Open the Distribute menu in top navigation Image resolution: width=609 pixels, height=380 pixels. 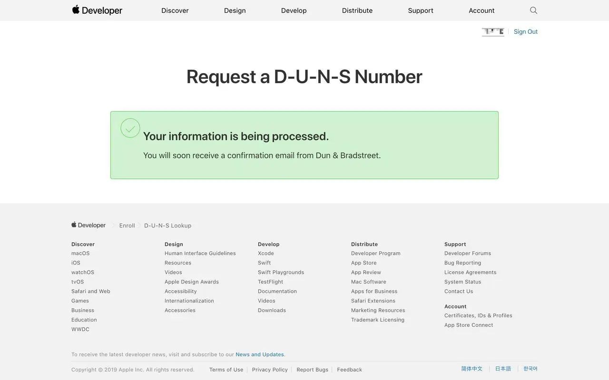357,10
